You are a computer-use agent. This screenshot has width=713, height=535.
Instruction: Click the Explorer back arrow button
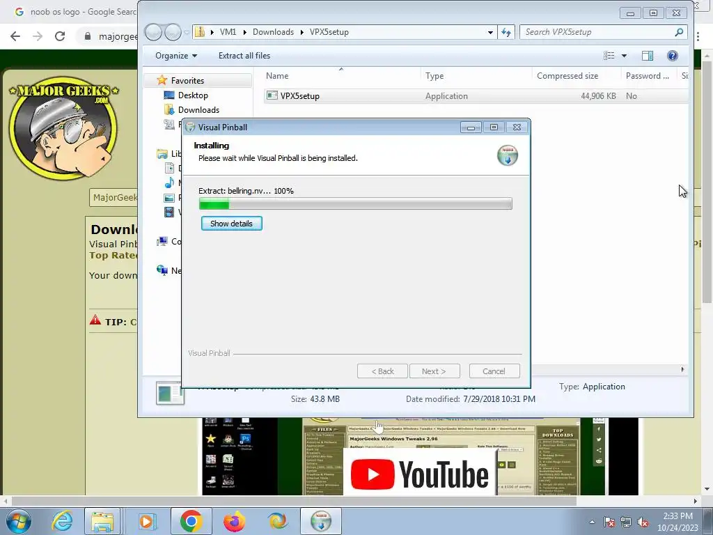[153, 32]
